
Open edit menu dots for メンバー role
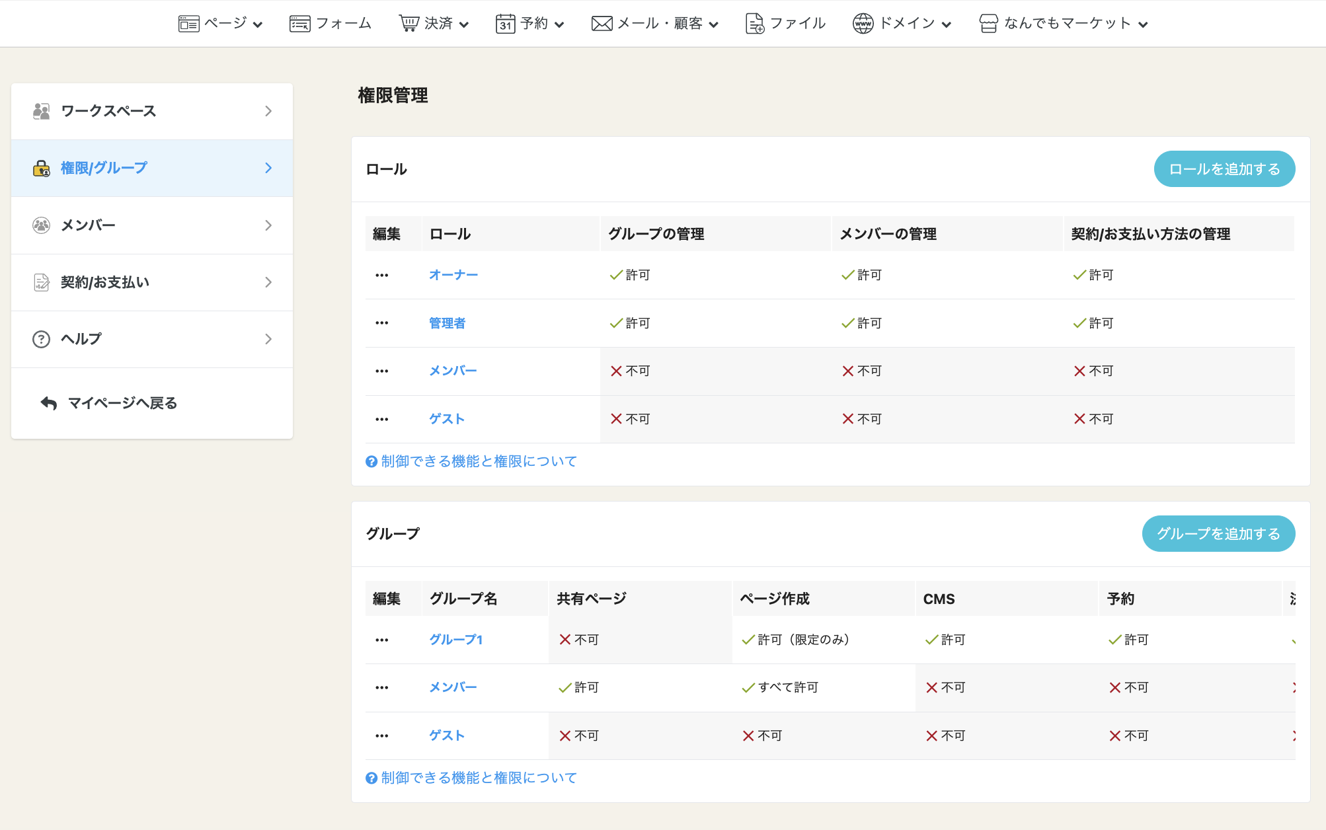click(x=382, y=371)
